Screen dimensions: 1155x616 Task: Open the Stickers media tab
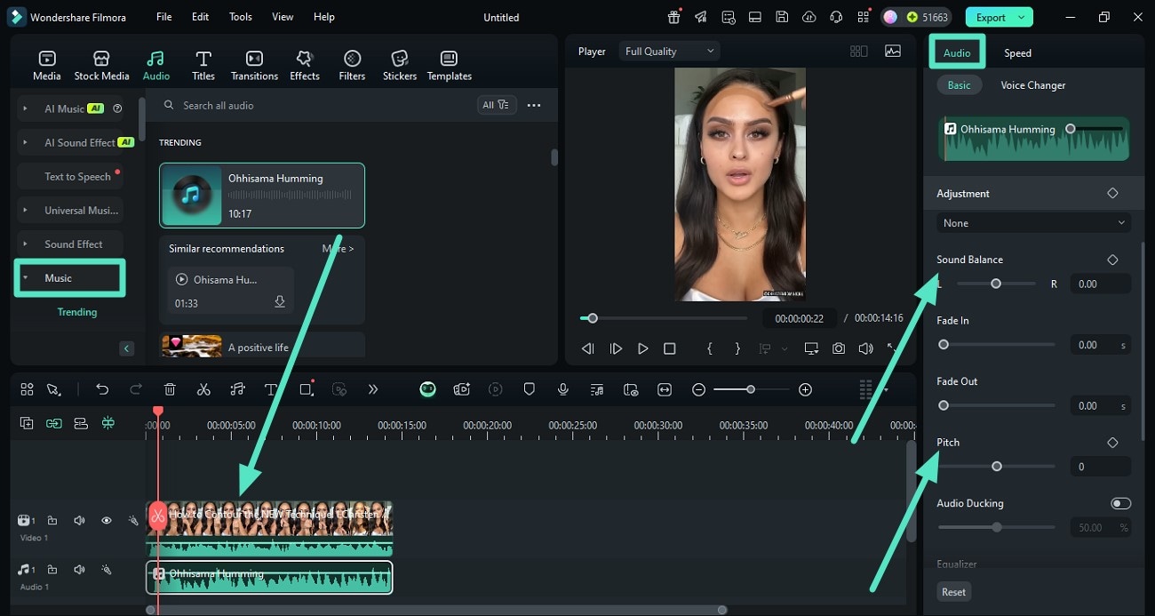point(399,65)
